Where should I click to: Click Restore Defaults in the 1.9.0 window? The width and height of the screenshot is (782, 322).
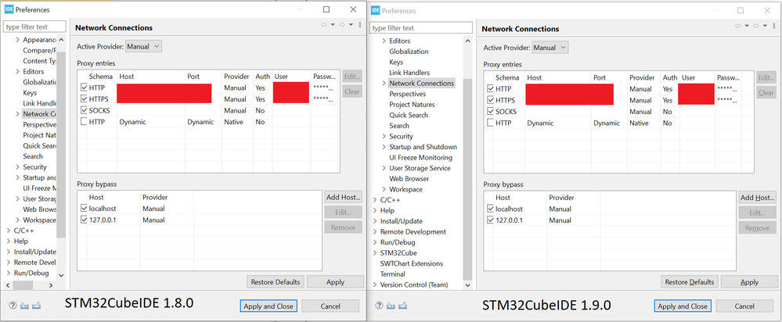[690, 281]
